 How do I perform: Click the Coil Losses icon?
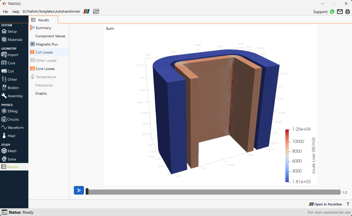(x=32, y=52)
